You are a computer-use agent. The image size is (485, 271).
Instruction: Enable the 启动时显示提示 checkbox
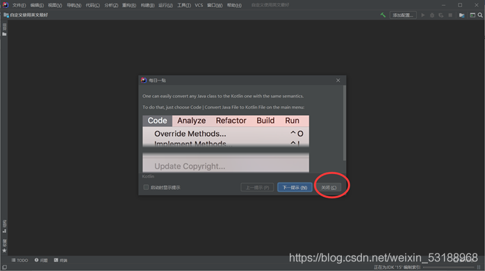pyautogui.click(x=146, y=187)
